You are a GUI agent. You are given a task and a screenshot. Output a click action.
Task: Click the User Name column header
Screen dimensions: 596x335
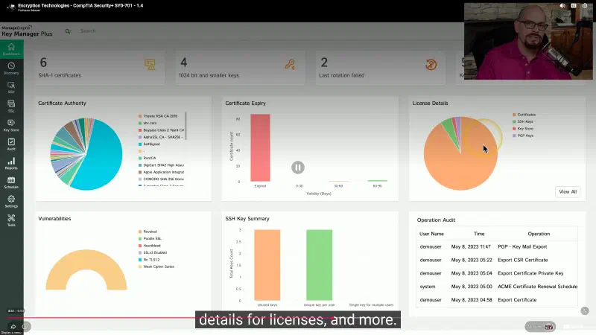tap(431, 234)
